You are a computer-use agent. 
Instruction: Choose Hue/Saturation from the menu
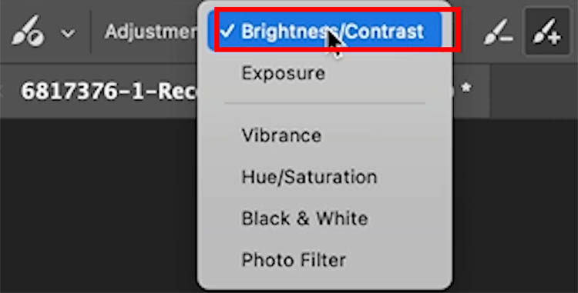tap(309, 177)
